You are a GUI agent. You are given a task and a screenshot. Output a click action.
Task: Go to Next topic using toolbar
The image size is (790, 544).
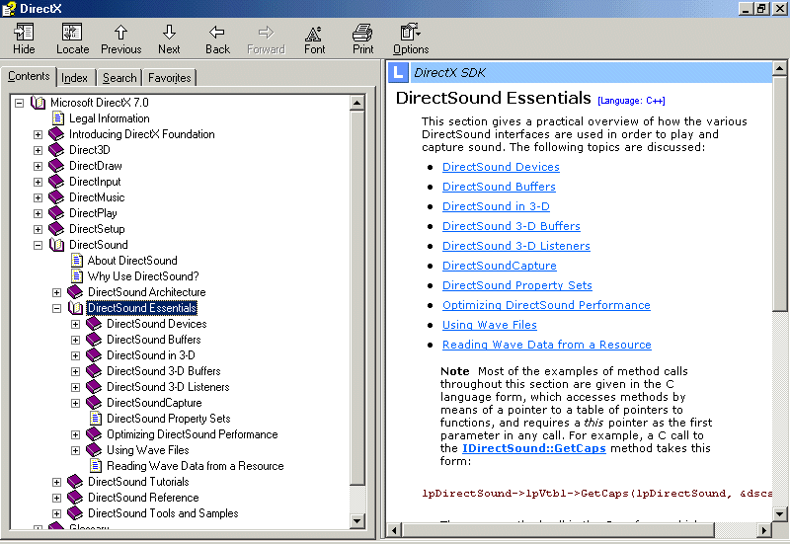pyautogui.click(x=169, y=39)
